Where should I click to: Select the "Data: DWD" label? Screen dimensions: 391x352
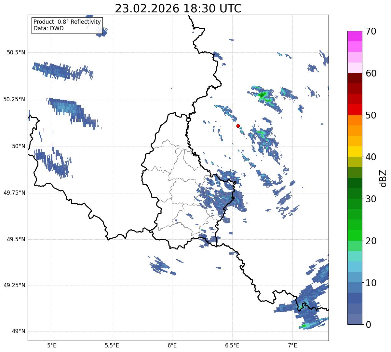point(48,28)
